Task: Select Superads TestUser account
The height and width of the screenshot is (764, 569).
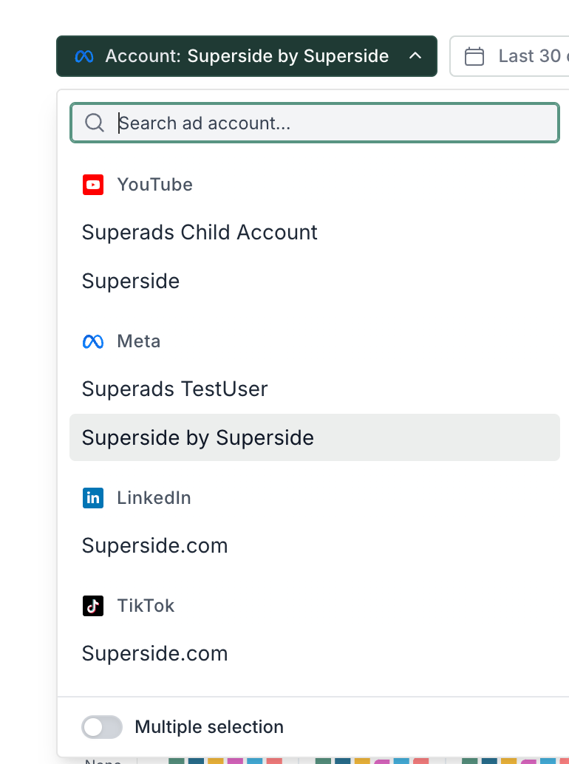Action: pyautogui.click(x=174, y=389)
